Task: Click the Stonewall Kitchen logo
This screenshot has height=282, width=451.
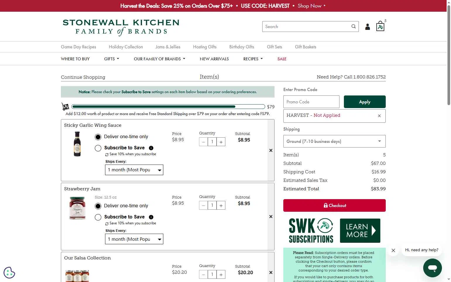Action: 121,27
